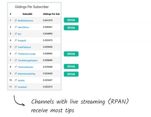Open the distantsocializing subreddit link
The image size is (151, 117).
26,74
